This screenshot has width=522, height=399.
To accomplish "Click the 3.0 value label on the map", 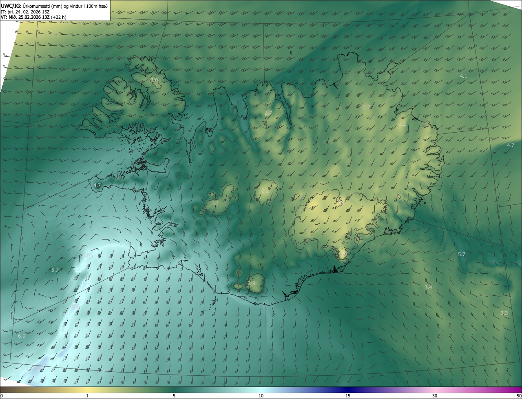I will (x=154, y=80).
